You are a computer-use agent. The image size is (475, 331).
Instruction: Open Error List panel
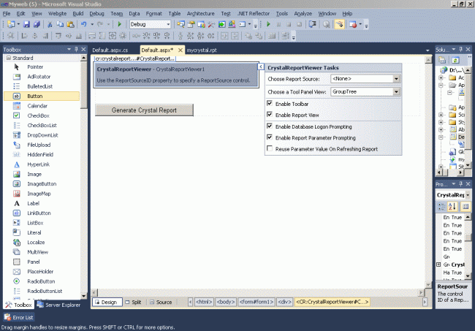(19, 317)
